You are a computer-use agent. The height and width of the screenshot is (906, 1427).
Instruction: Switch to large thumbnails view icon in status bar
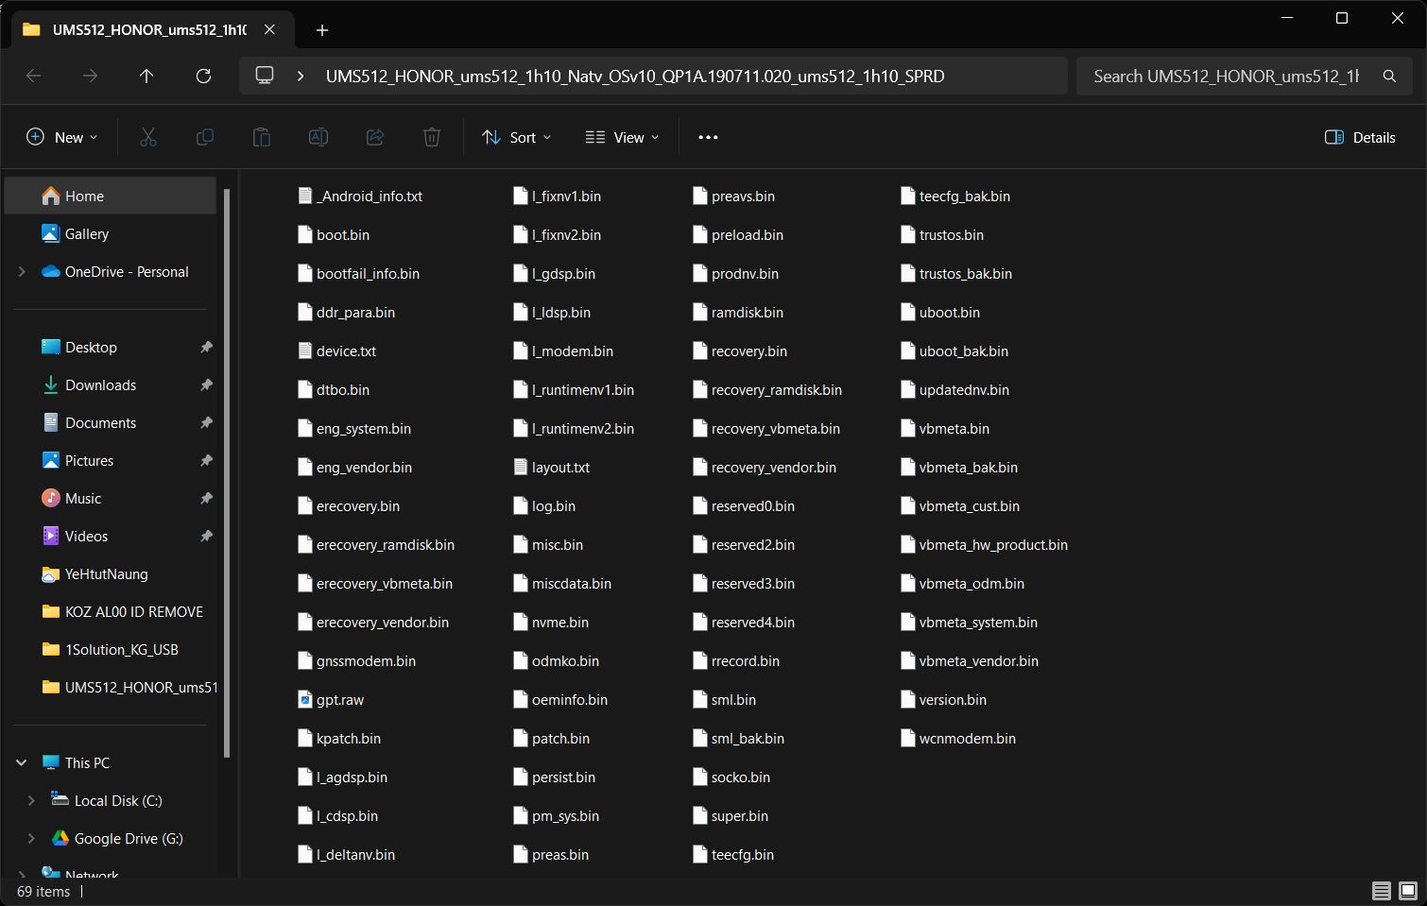click(1408, 891)
